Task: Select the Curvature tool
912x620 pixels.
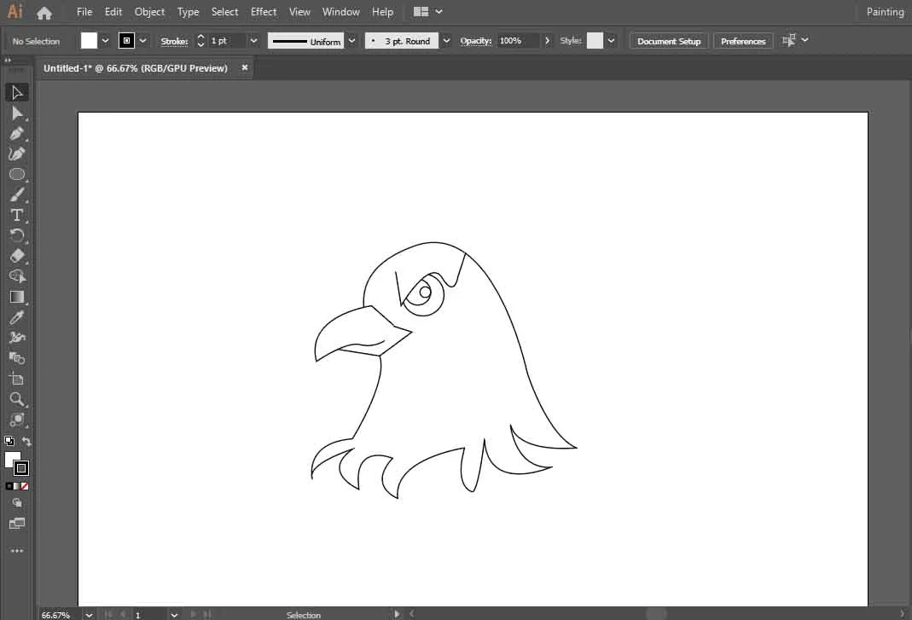Action: (x=17, y=154)
